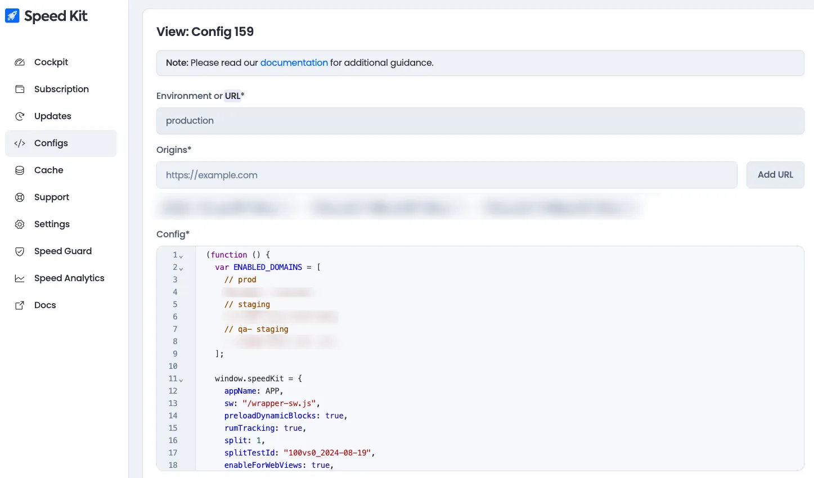Click the Updates refresh icon
The height and width of the screenshot is (478, 814).
pyautogui.click(x=20, y=116)
